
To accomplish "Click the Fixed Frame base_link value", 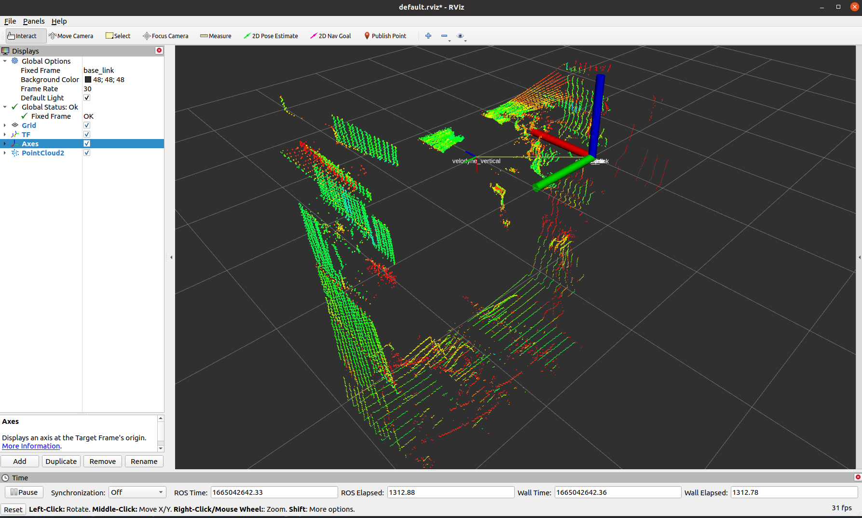I will click(x=99, y=70).
